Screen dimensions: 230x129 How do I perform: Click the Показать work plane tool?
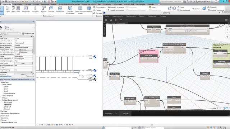(212, 7)
